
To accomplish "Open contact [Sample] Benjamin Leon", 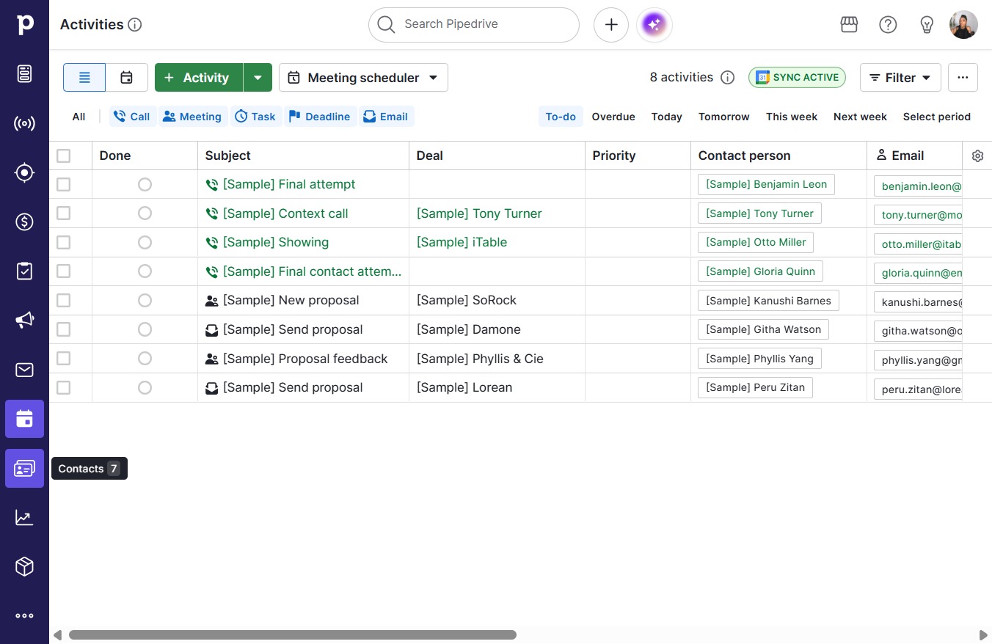I will point(766,184).
